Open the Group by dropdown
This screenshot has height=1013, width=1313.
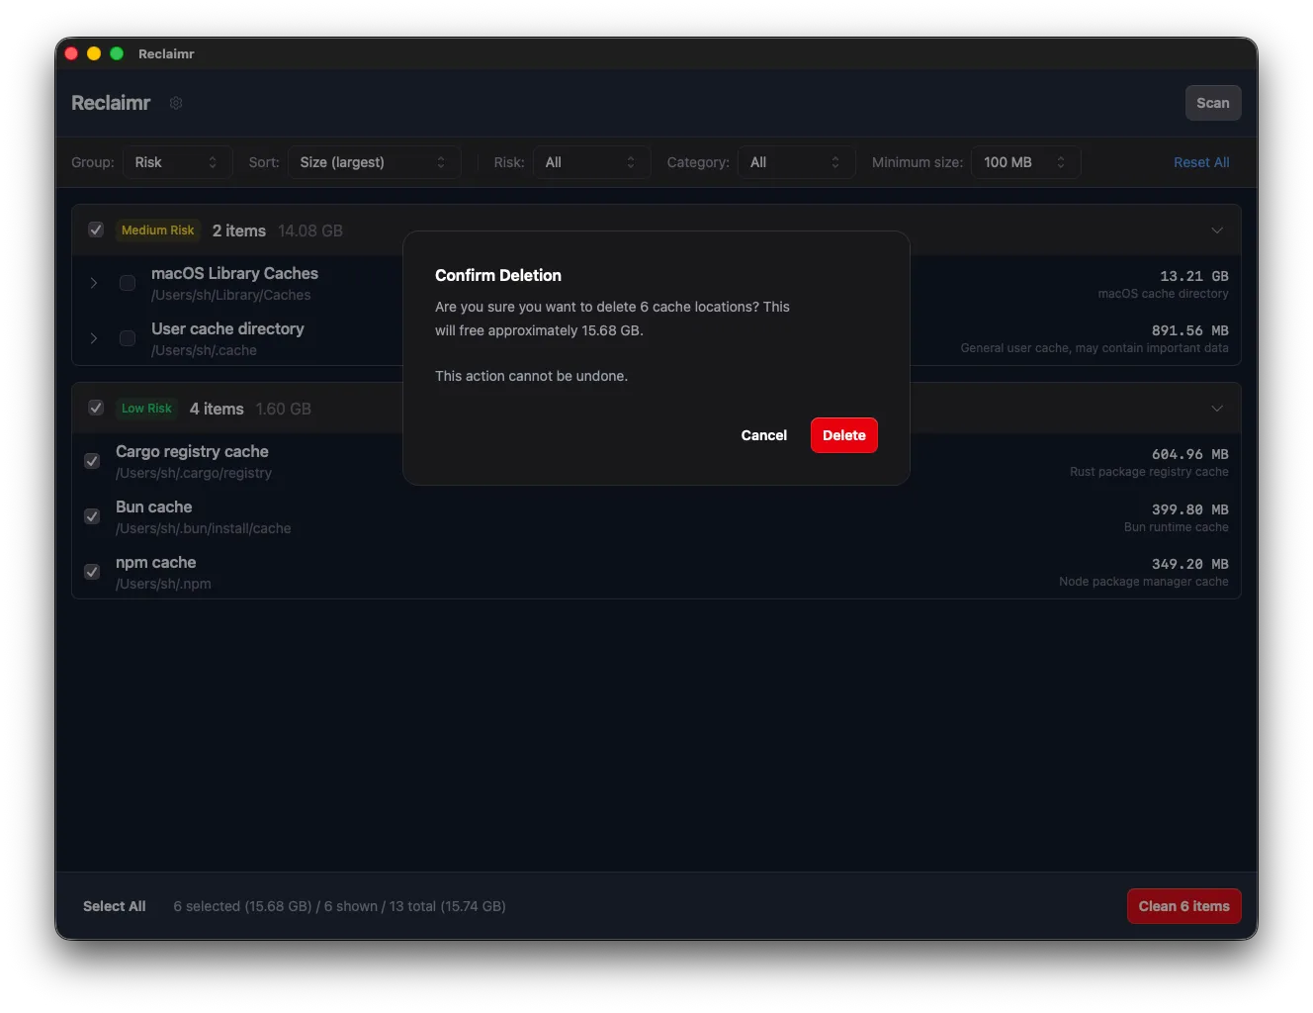coord(177,161)
